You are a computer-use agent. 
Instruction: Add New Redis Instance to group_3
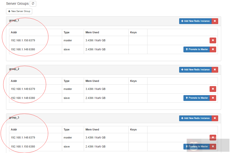pos(195,118)
